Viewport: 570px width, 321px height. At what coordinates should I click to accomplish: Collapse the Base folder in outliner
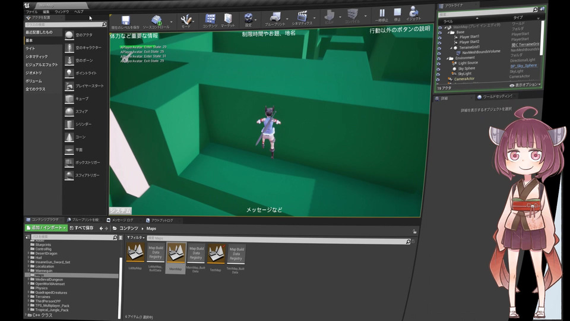click(448, 32)
